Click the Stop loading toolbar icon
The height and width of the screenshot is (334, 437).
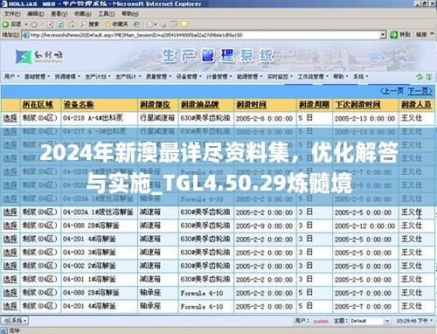50,24
